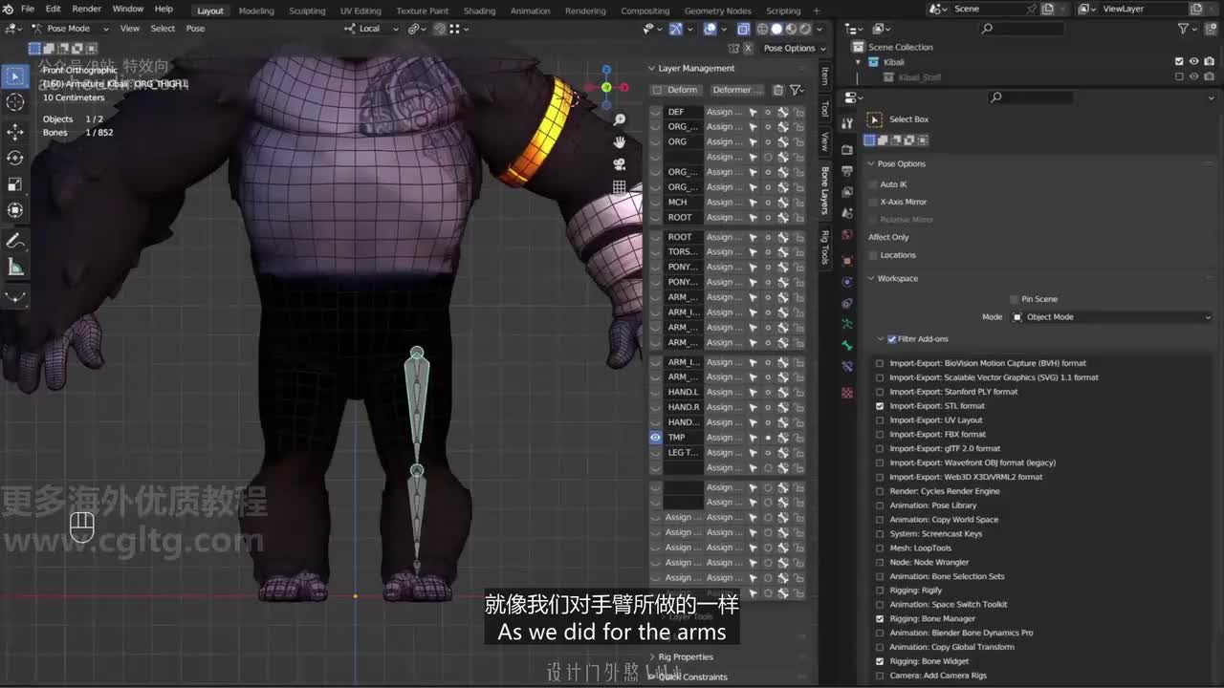Open the Bone Layers sidebar tab
1224x688 pixels.
pos(825,190)
